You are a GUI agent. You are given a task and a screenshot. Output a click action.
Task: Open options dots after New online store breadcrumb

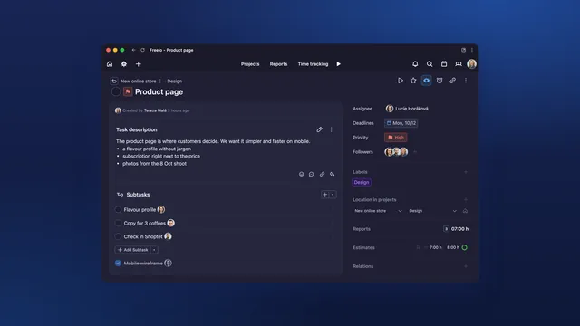[x=160, y=81]
